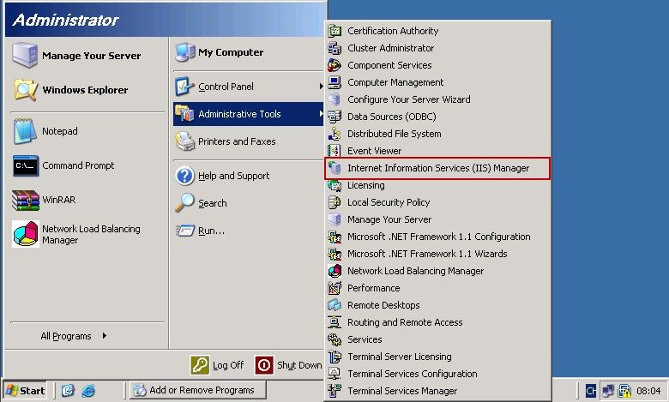Click the network connection tray icon
The image size is (669, 402).
[607, 391]
